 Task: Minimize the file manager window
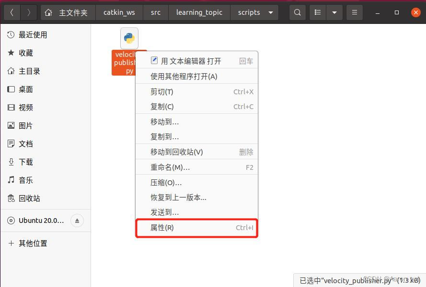(x=378, y=13)
